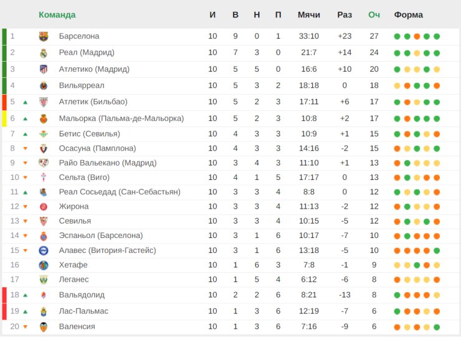Sort table by Команда column header
Screen dimensions: 461x337
point(57,15)
